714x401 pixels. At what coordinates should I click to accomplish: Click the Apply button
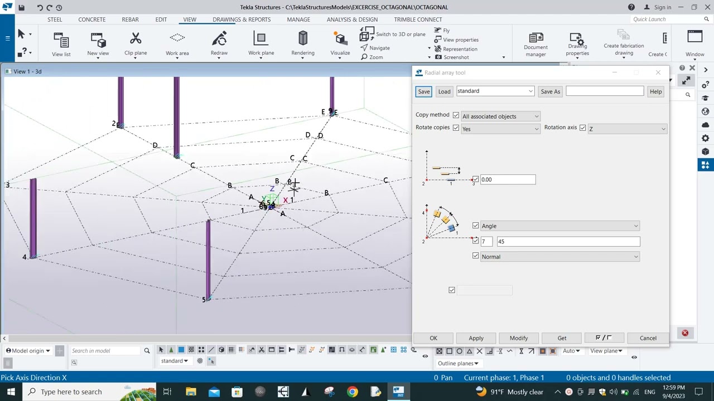pyautogui.click(x=476, y=338)
